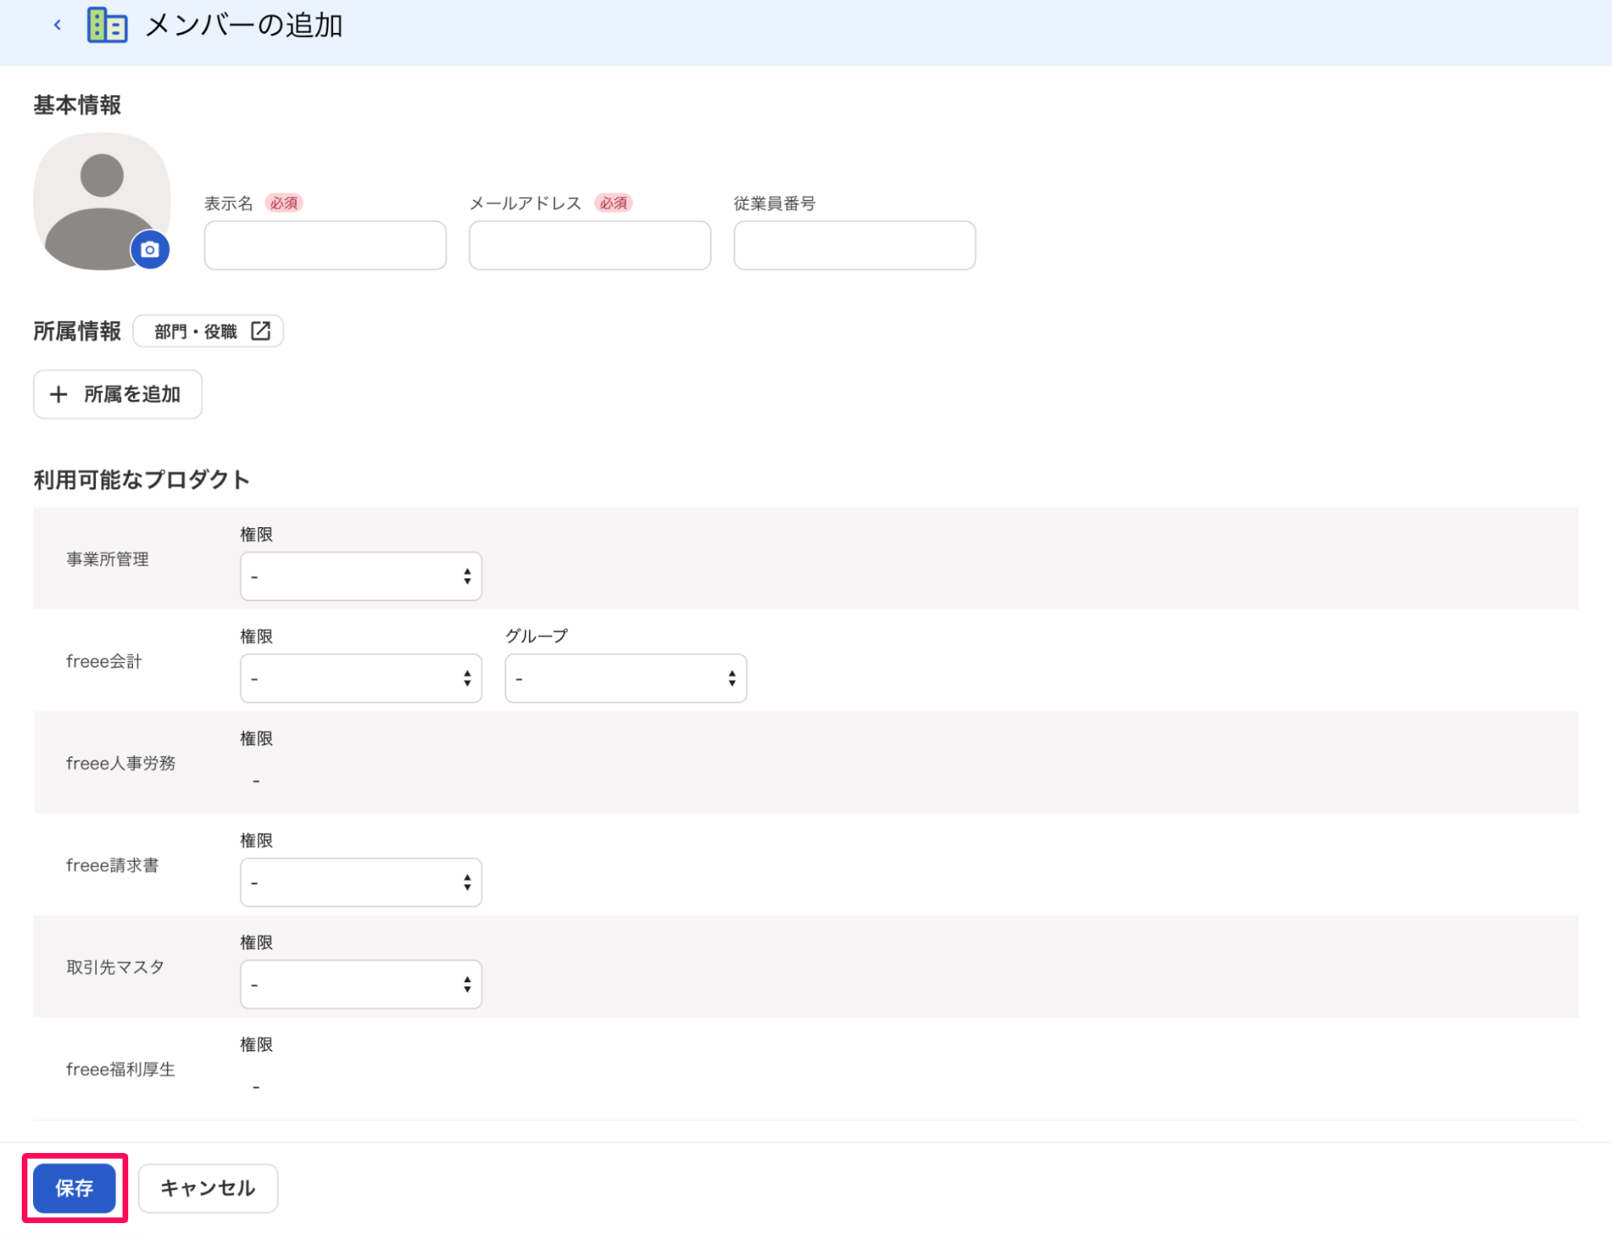This screenshot has height=1236, width=1612.
Task: Click the freee福利厚生 product label
Action: 121,1070
